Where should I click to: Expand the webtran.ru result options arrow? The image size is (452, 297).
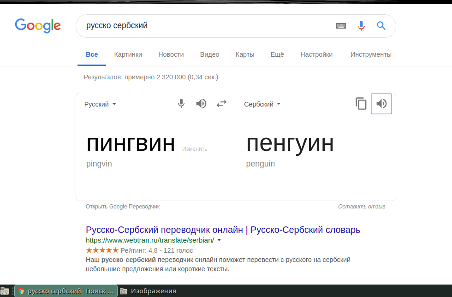click(219, 240)
